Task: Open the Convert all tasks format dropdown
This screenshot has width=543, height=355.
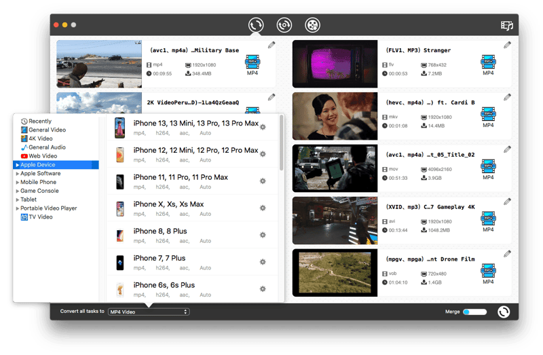Action: pyautogui.click(x=149, y=312)
